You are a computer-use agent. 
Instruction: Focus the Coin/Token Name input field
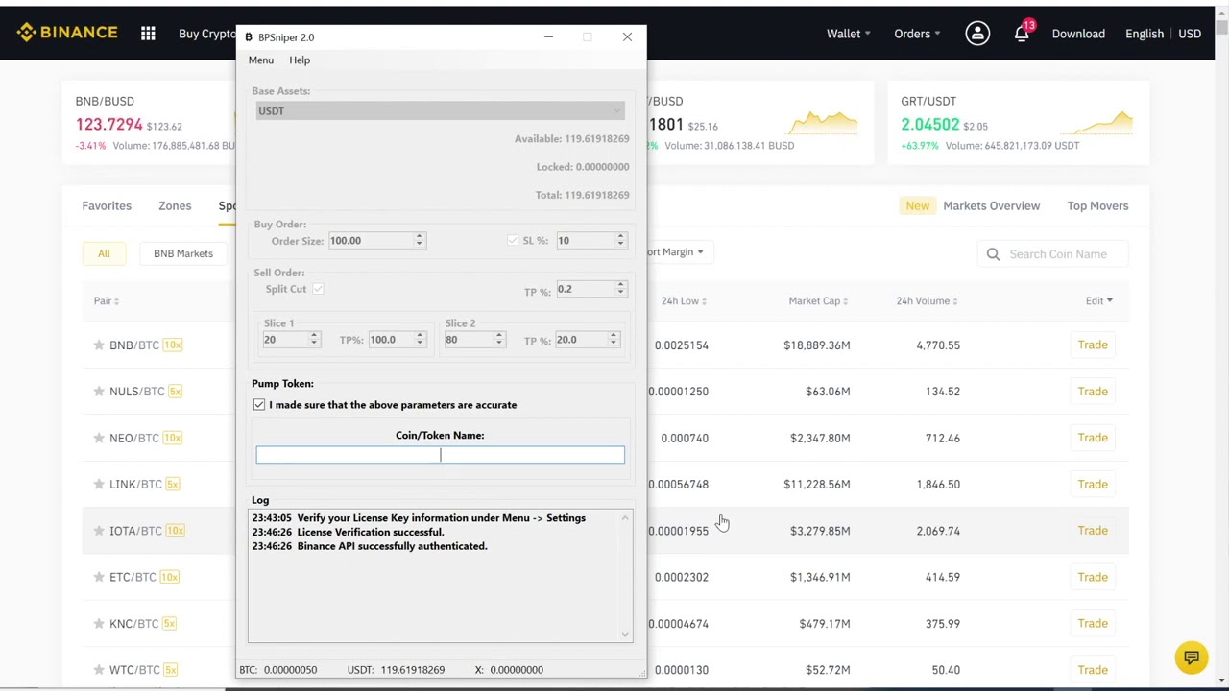[440, 455]
